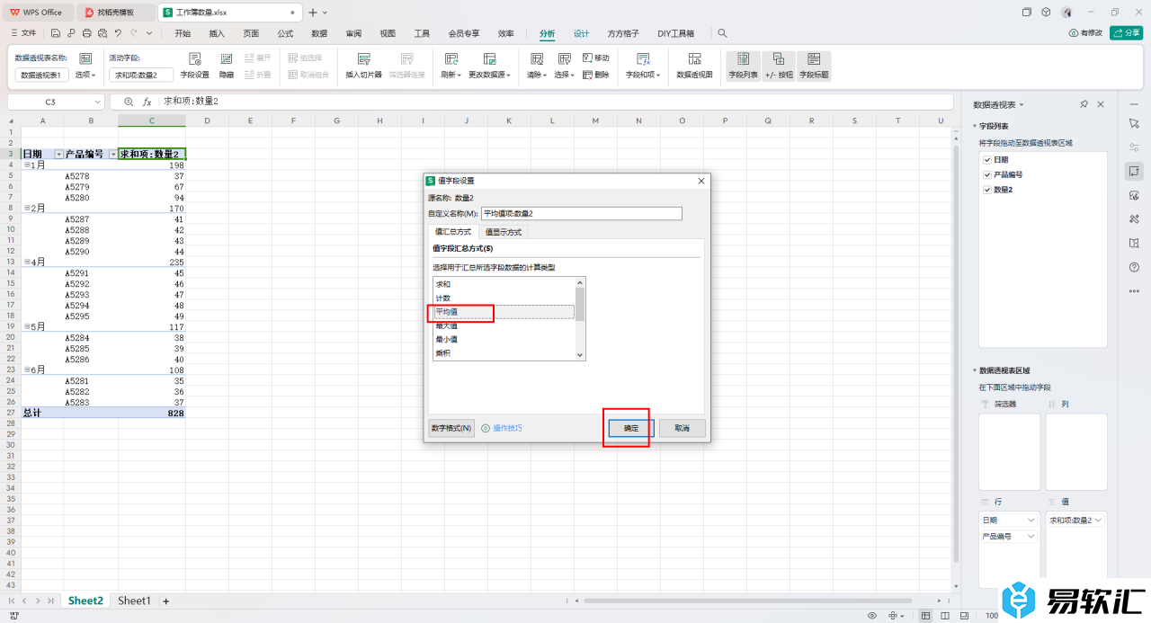Viewport: 1151px width, 623px height.
Task: Click the new tab plus button
Action: tap(313, 13)
